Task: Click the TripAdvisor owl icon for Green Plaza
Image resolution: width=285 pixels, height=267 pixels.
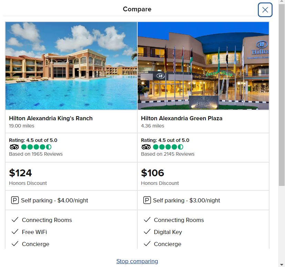Action: click(x=146, y=147)
